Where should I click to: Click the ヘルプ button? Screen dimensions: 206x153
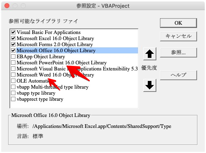tap(178, 75)
